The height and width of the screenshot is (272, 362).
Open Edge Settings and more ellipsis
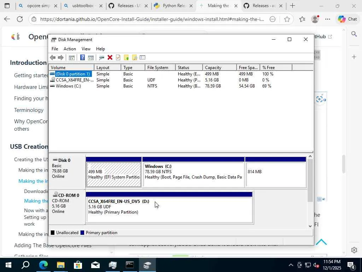pyautogui.click(x=328, y=19)
